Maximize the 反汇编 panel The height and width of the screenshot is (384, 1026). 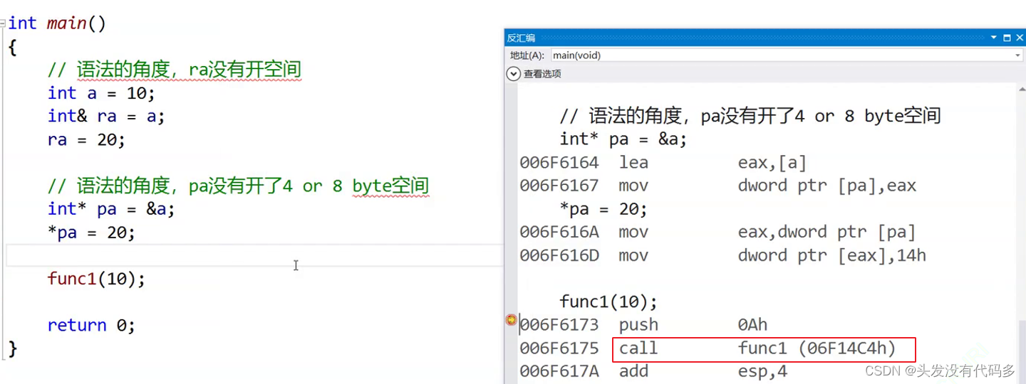coord(1007,37)
